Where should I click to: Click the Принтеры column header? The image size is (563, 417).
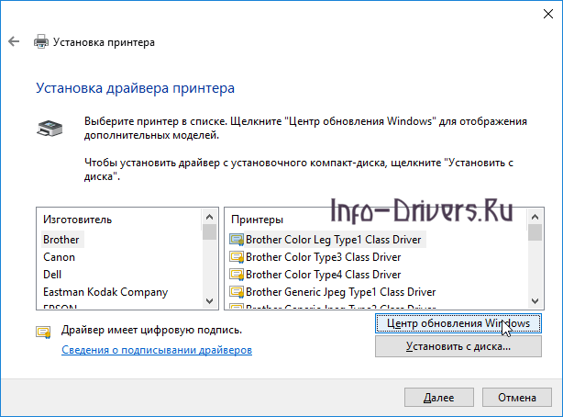click(257, 220)
